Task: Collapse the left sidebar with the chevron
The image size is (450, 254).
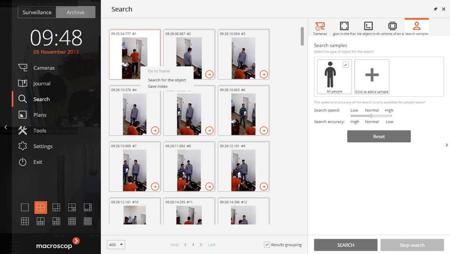Action: coord(6,127)
